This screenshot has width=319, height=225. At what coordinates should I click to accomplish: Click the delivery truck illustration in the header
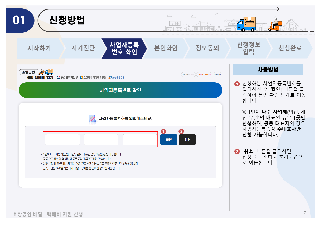(x=246, y=24)
